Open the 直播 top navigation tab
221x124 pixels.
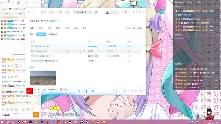coord(51,12)
